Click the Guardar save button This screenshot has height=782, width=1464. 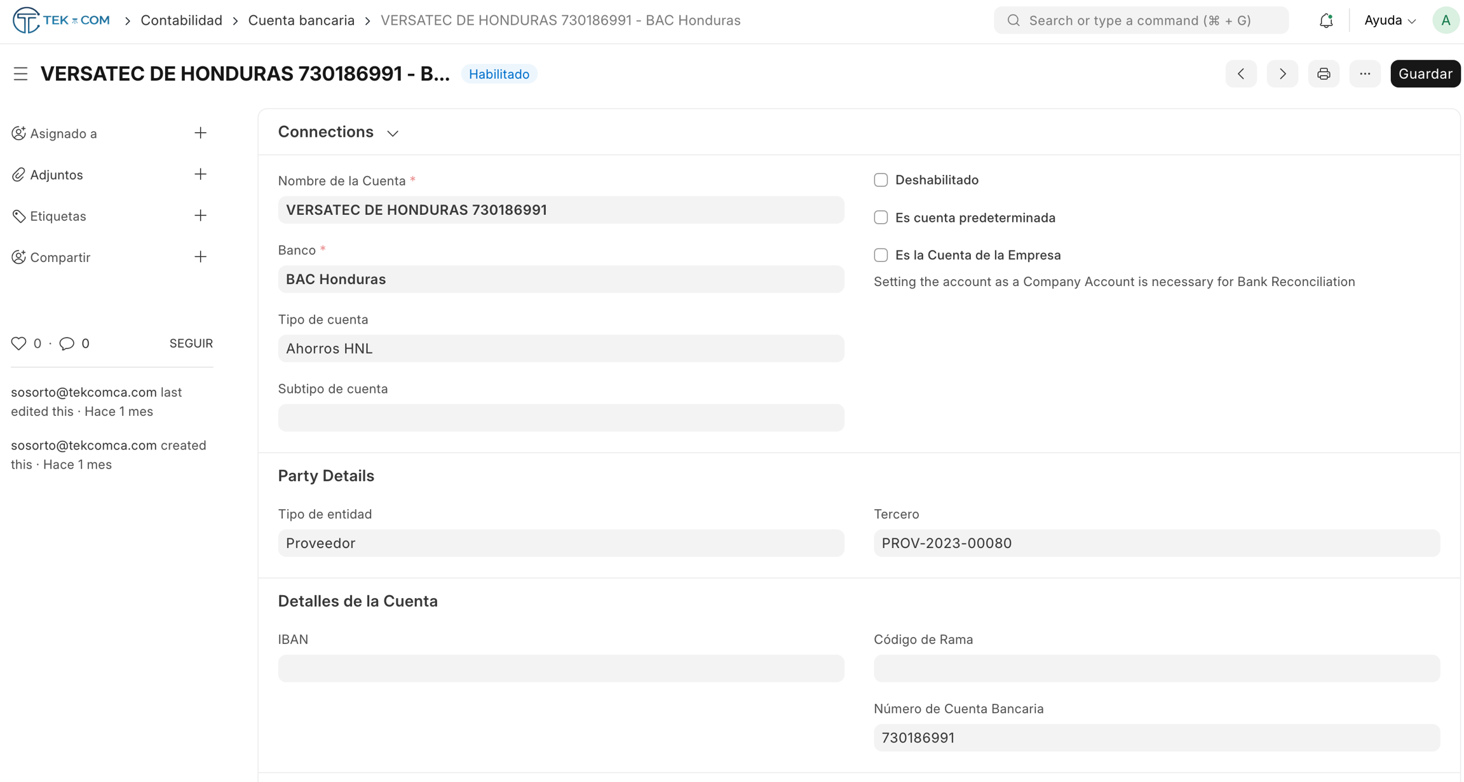(x=1425, y=74)
